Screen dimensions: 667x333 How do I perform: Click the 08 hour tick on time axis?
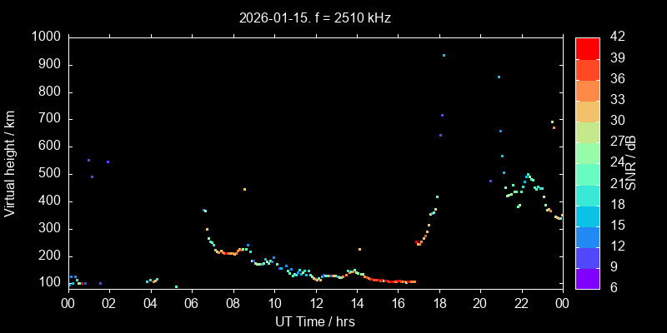pos(233,304)
